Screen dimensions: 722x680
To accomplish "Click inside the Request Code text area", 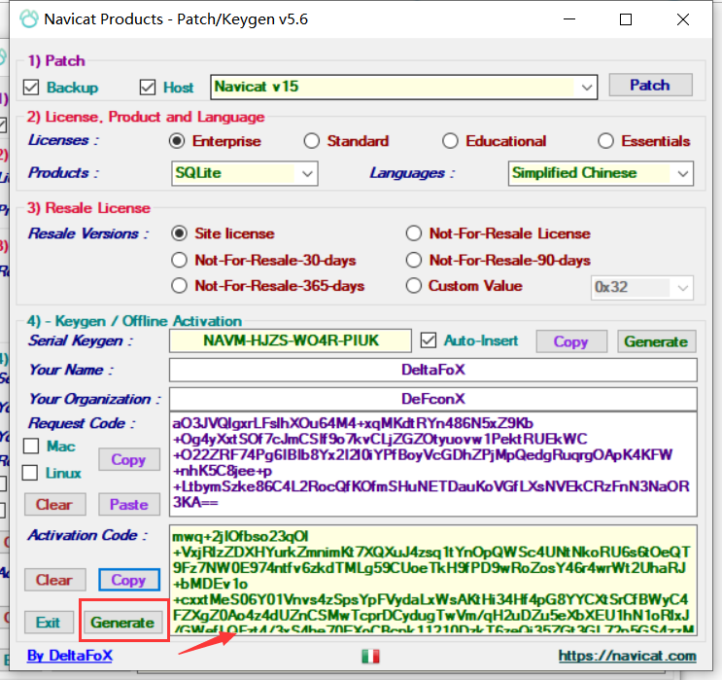I will (432, 464).
